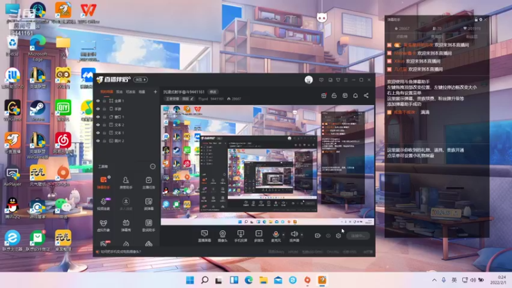Select the 文本 2 source row
This screenshot has width=512, height=288.
click(x=126, y=125)
